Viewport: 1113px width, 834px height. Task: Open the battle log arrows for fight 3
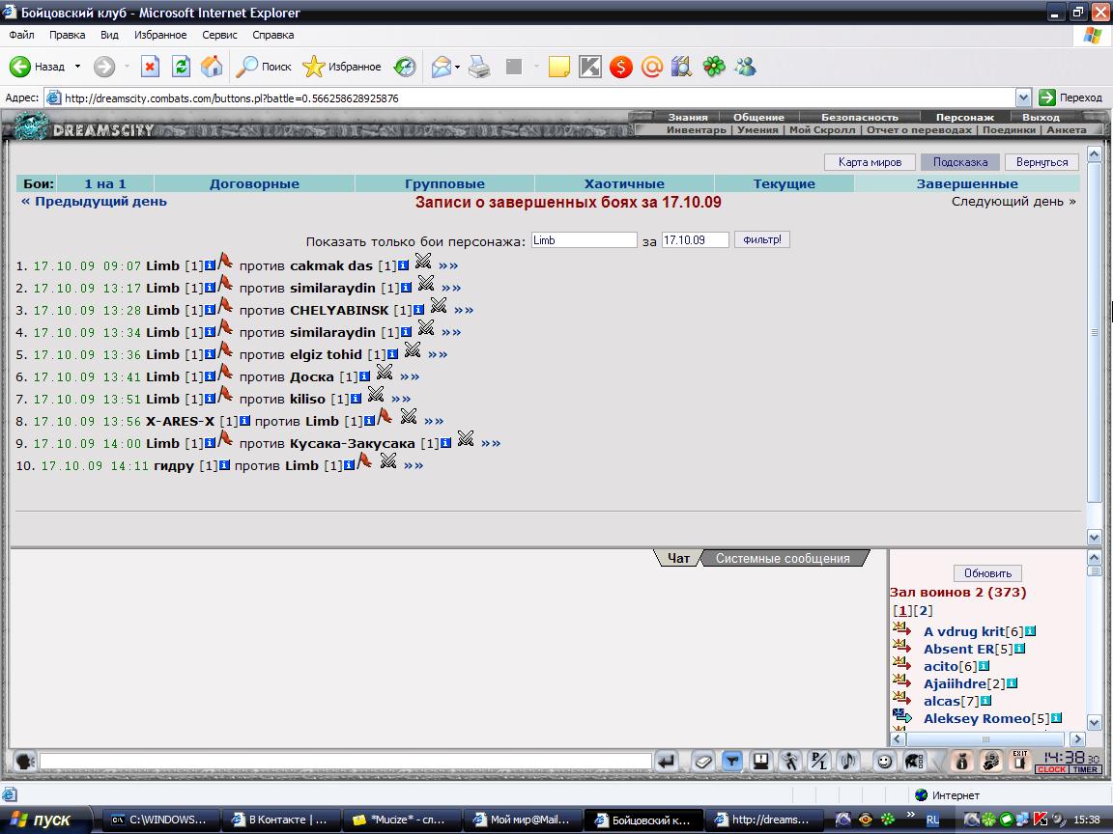click(464, 310)
